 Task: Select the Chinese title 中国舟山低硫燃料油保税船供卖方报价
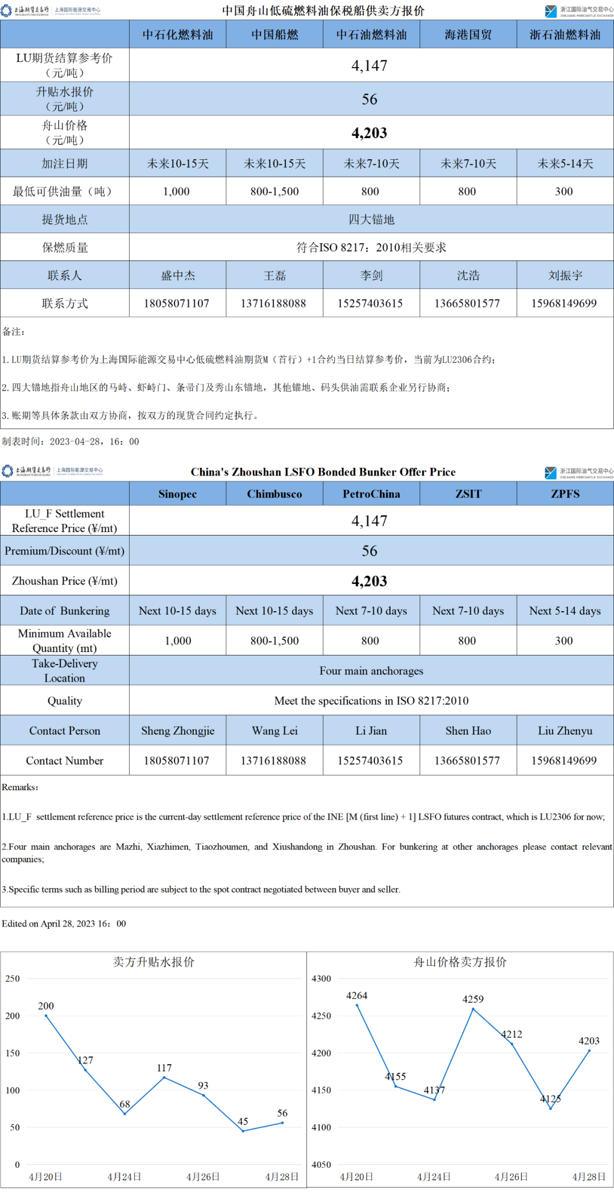click(x=323, y=10)
